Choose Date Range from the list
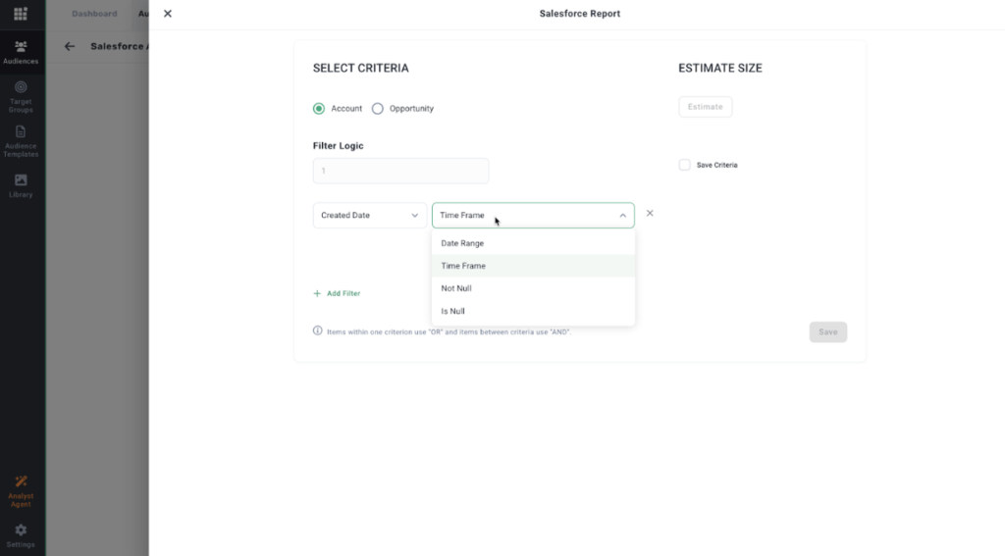The height and width of the screenshot is (556, 1005). point(533,243)
